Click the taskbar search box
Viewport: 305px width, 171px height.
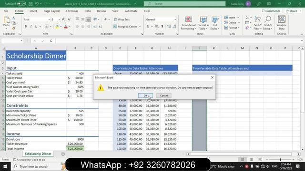(x=35, y=166)
